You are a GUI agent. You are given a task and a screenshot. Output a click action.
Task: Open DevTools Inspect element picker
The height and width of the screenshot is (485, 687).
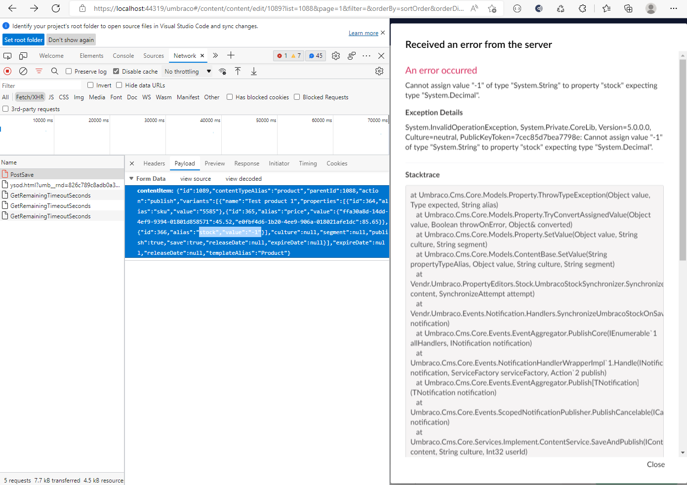[x=7, y=56]
